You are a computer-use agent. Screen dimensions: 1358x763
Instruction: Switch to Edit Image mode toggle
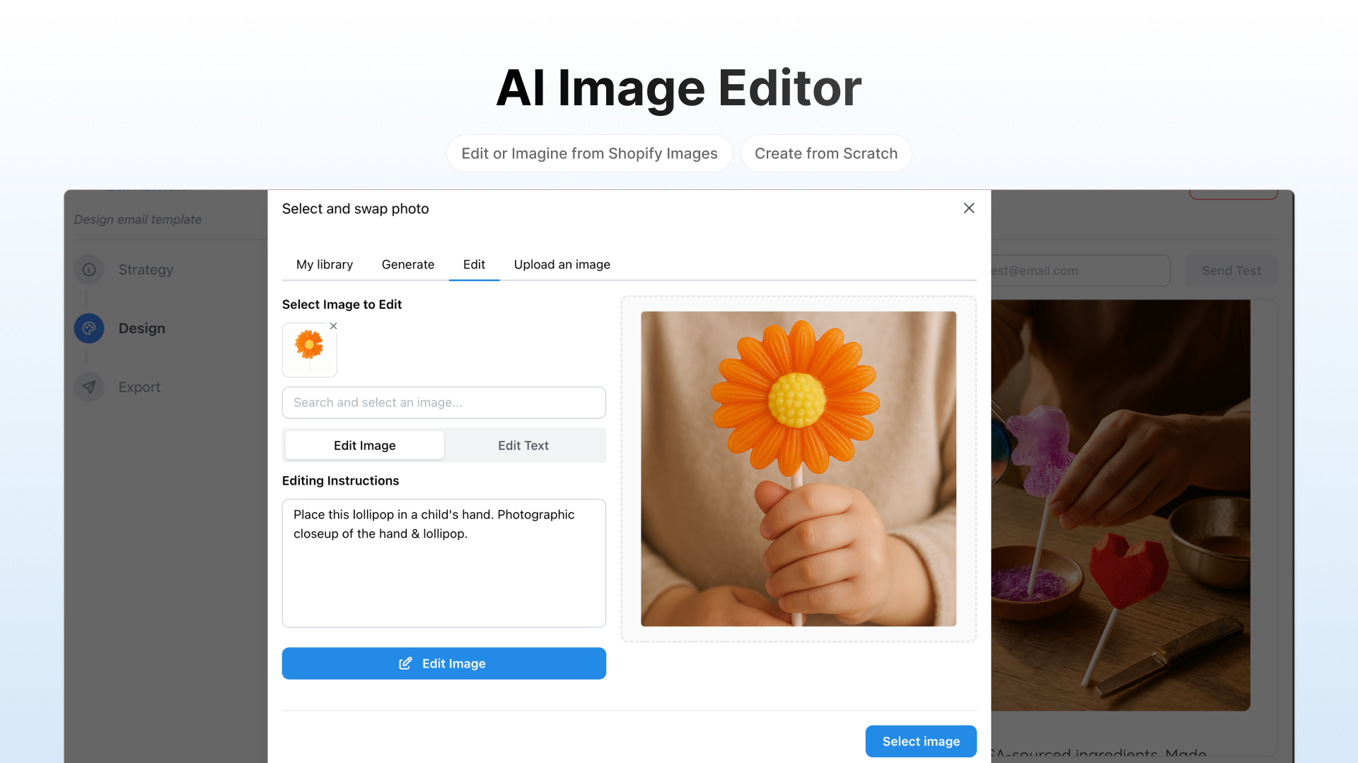pos(364,446)
